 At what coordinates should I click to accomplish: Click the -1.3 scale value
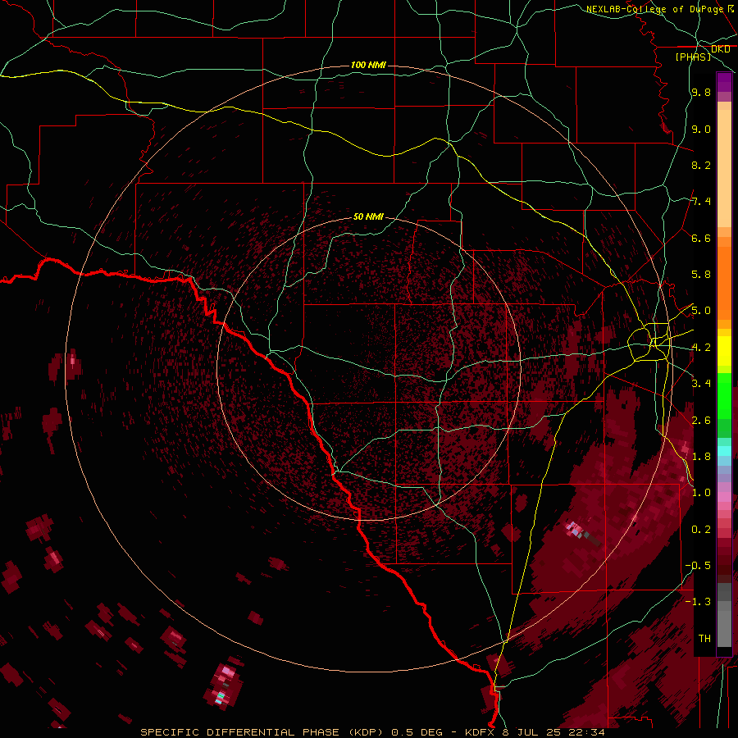698,602
